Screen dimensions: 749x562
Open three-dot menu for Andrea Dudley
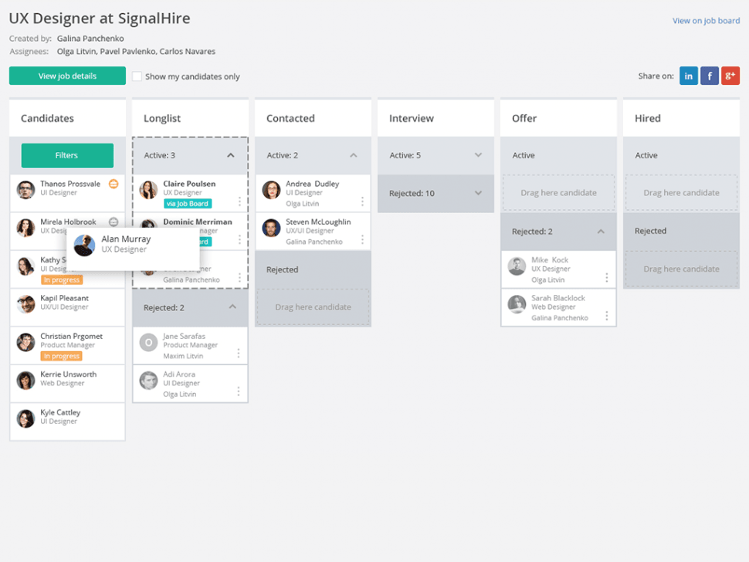coord(362,201)
